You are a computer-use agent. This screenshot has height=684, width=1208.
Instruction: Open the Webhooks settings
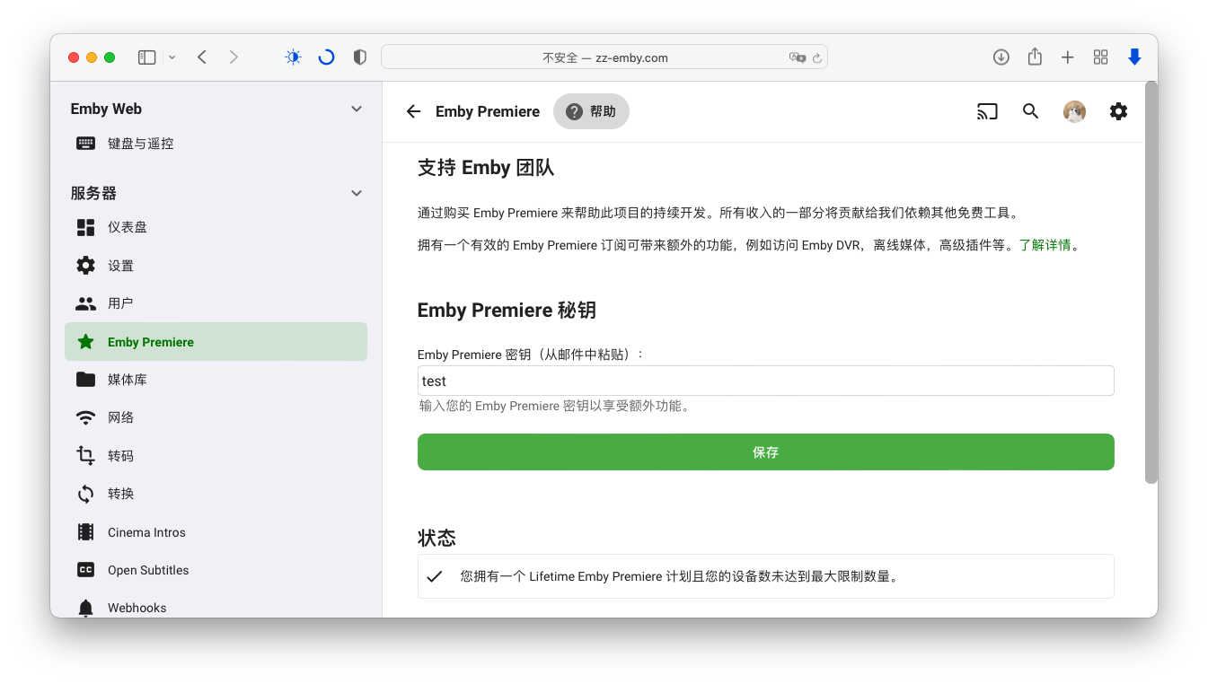[x=216, y=608]
